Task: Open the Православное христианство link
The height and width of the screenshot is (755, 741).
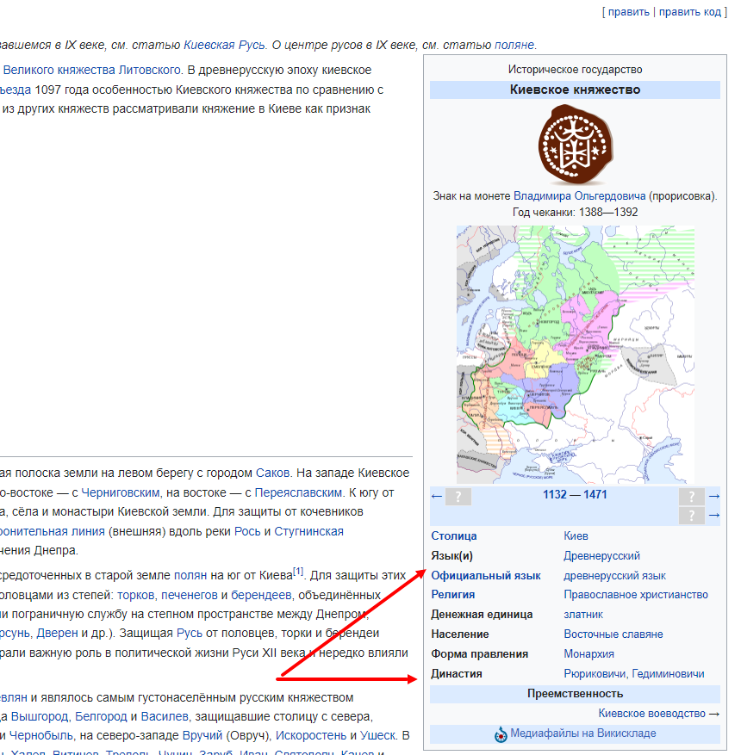Action: coord(636,595)
